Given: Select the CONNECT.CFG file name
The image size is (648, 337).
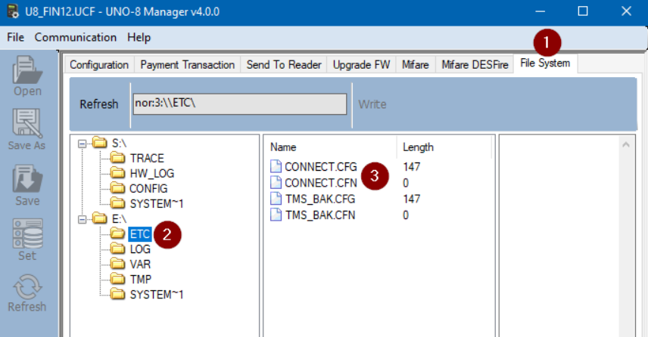Looking at the screenshot, I should click(x=321, y=167).
